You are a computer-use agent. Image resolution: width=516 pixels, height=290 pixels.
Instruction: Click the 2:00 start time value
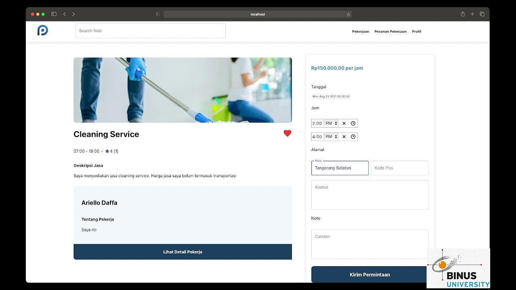(x=317, y=124)
